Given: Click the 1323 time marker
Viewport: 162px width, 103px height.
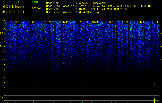Looking at the screenshot, I should pyautogui.click(x=48, y=22).
